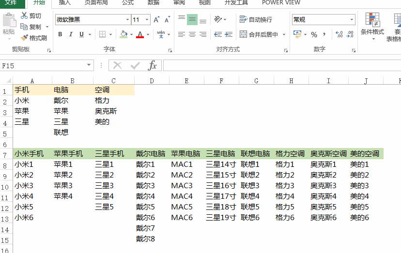
Task: Click the accounting number format icon
Action: [297, 34]
